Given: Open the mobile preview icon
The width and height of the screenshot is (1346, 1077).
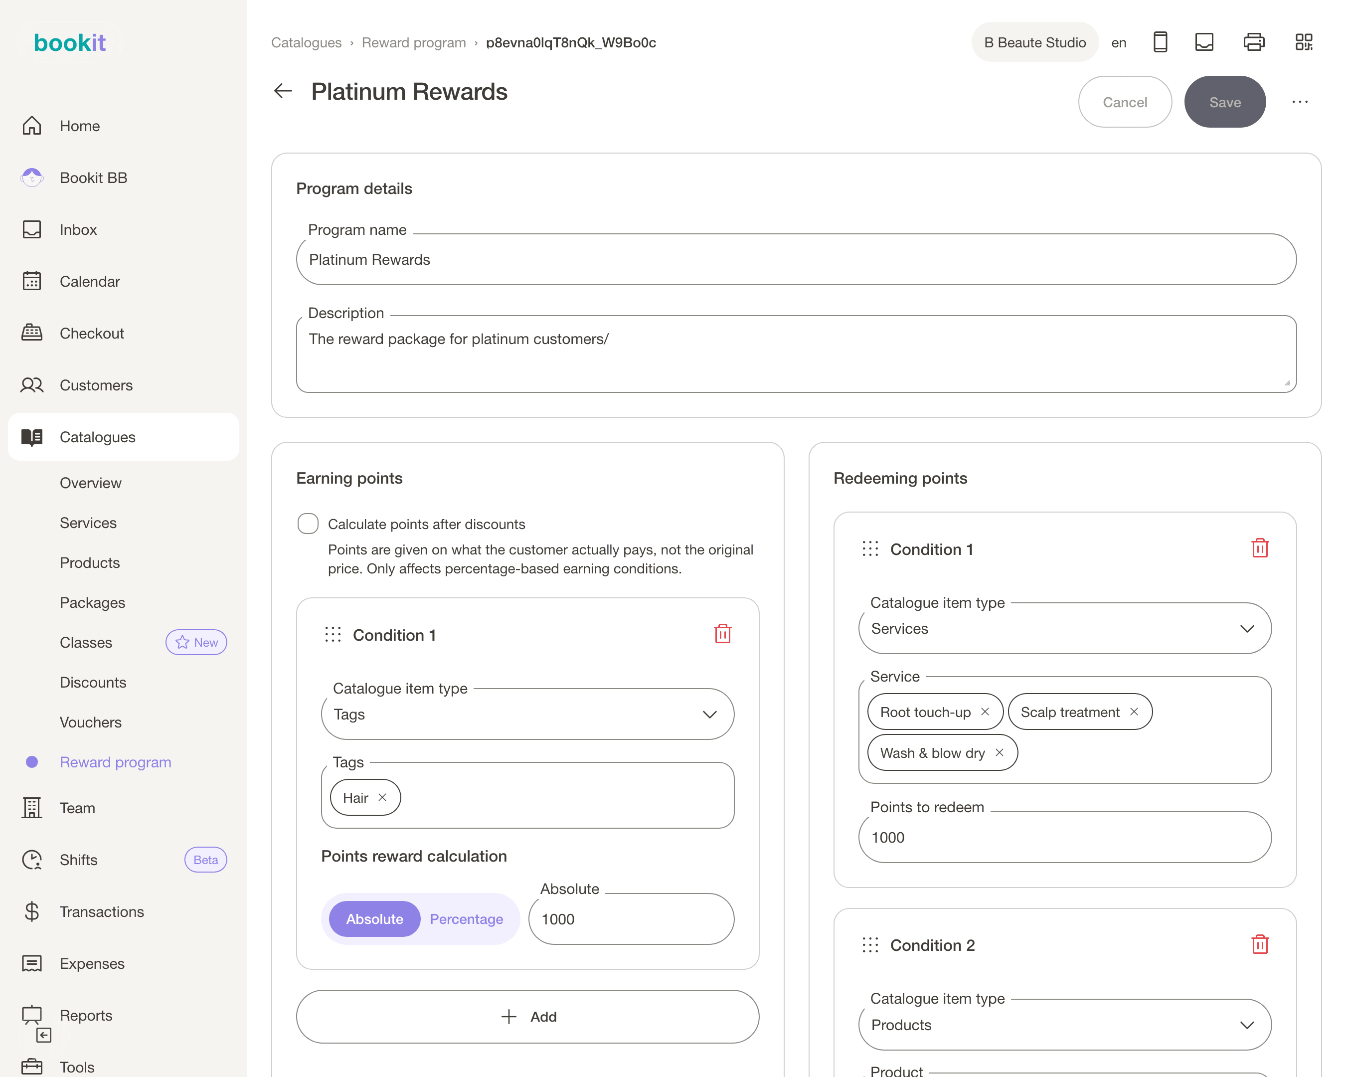Looking at the screenshot, I should 1160,42.
